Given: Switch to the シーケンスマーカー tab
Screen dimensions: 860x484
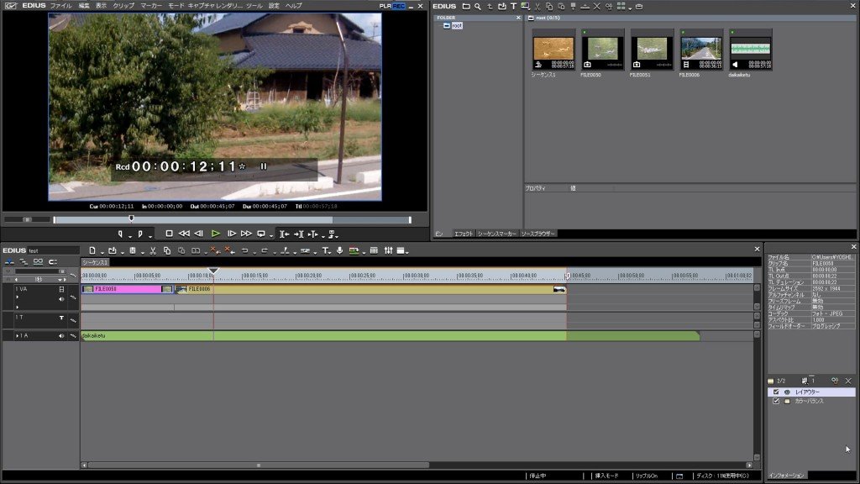Looking at the screenshot, I should 497,234.
